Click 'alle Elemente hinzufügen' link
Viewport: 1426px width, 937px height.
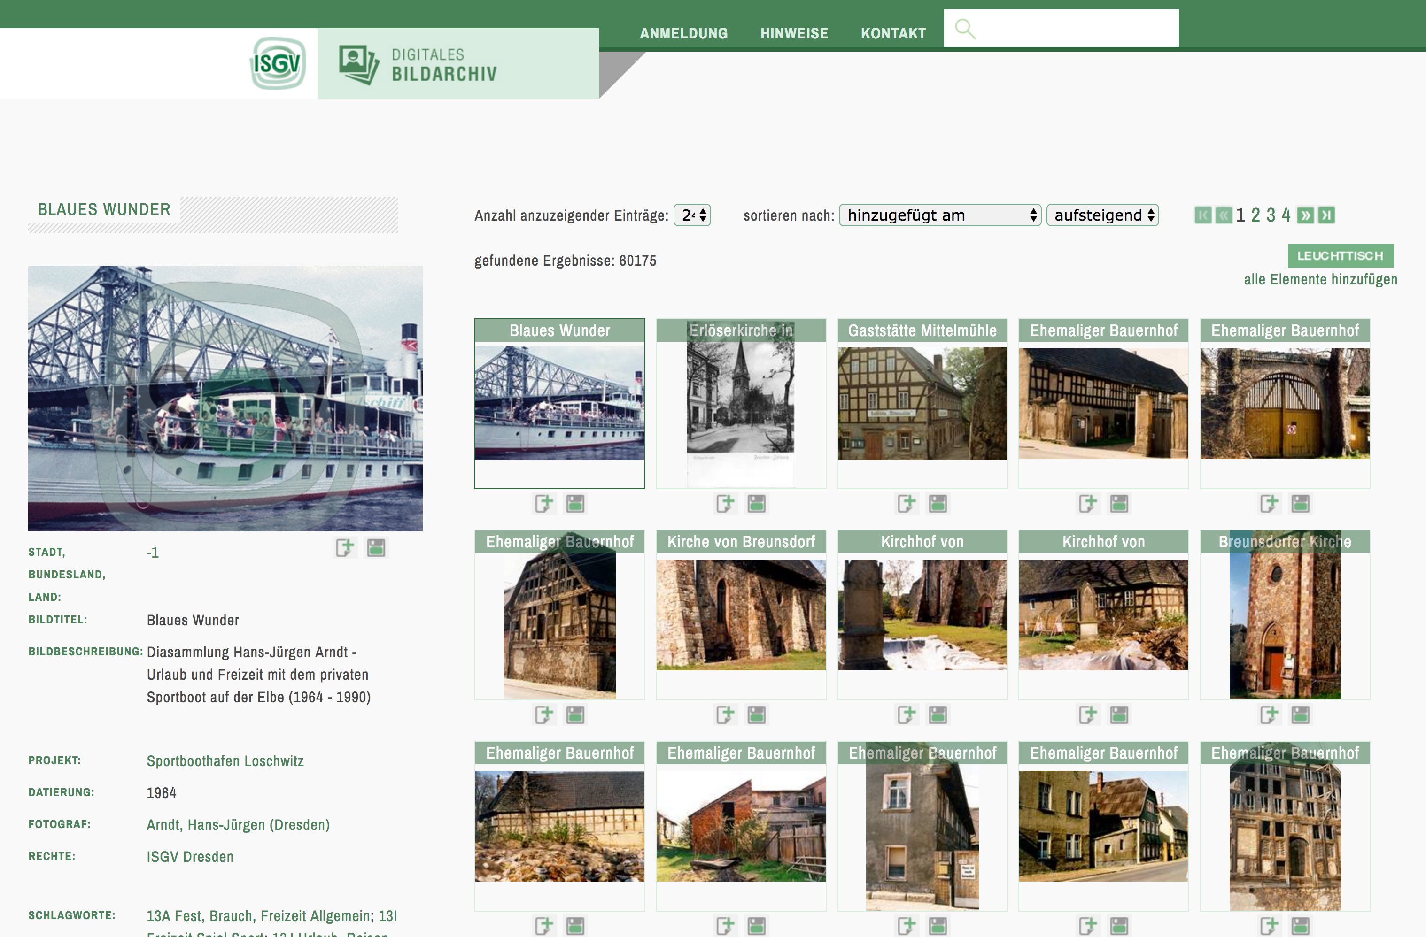point(1320,280)
